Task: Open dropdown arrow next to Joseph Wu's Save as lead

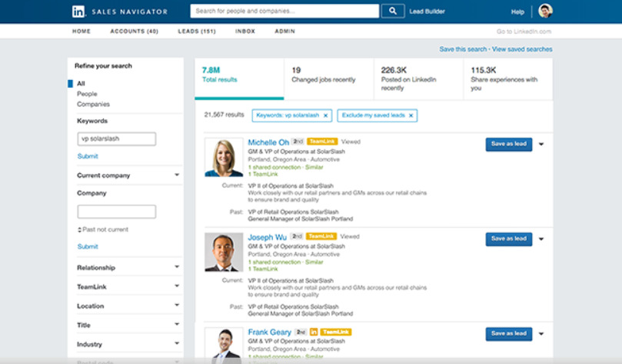Action: pyautogui.click(x=541, y=239)
